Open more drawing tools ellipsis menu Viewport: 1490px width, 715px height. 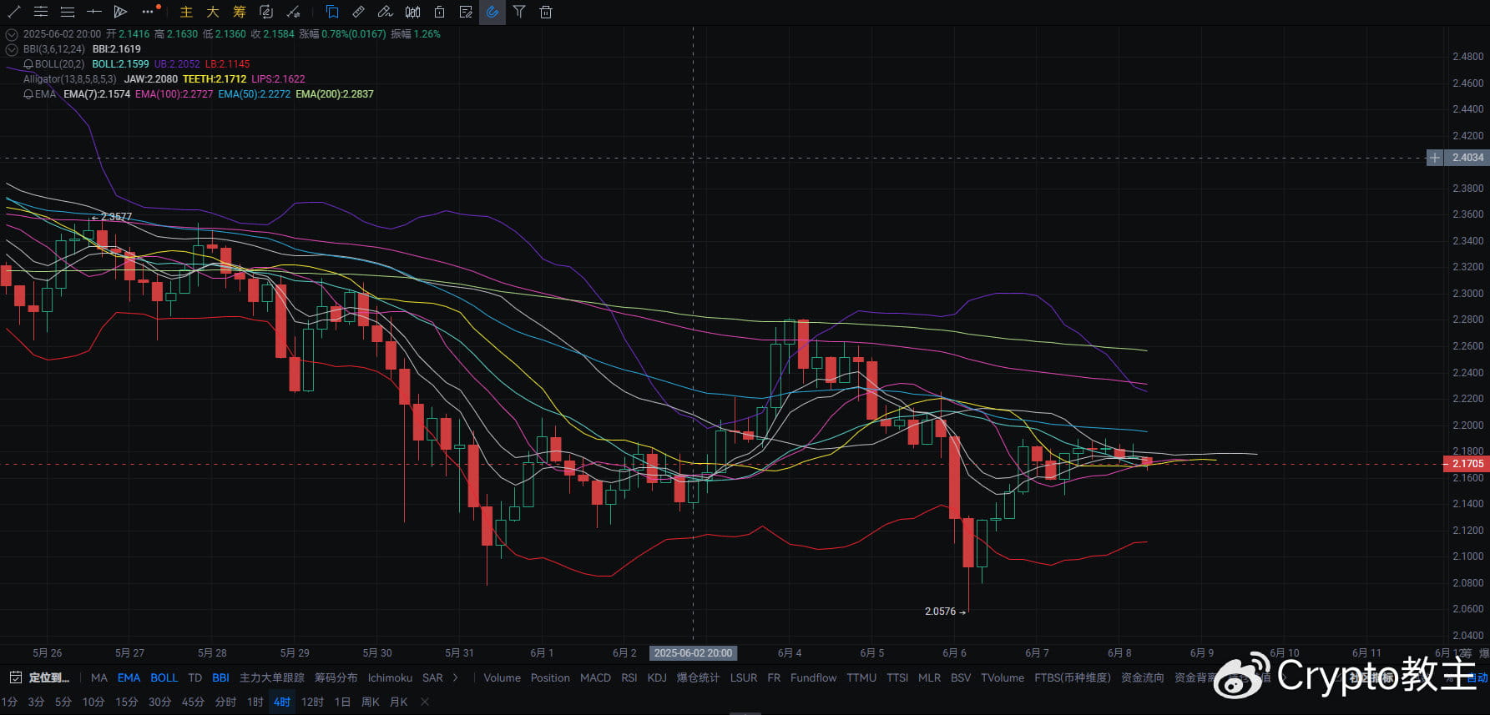coord(149,11)
